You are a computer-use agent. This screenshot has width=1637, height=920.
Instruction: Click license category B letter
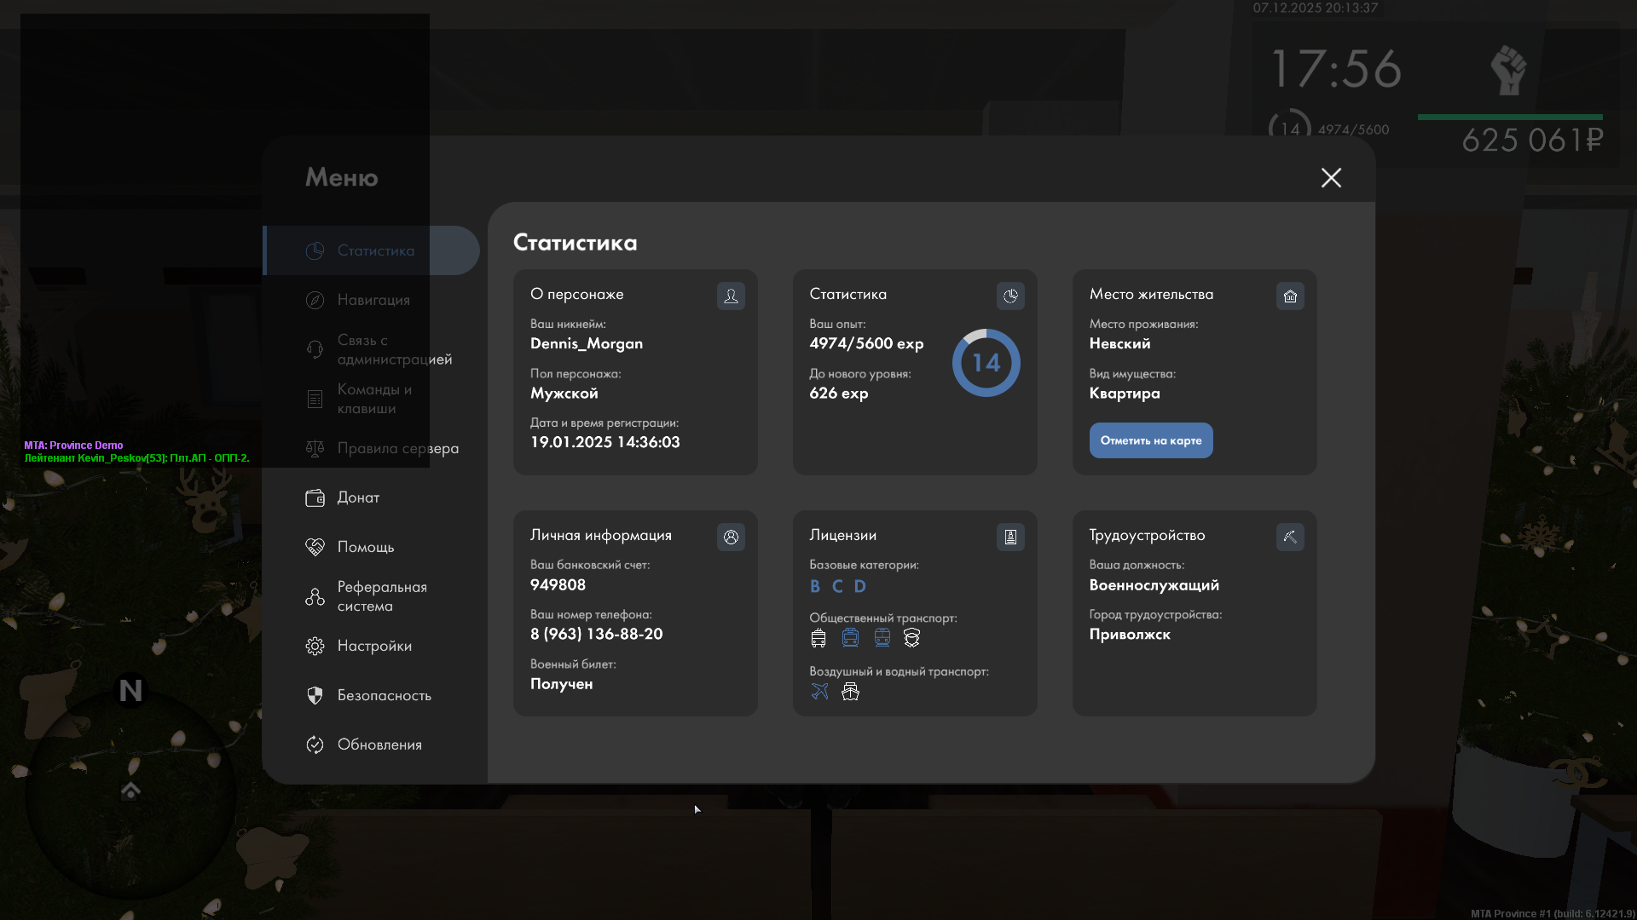[815, 586]
